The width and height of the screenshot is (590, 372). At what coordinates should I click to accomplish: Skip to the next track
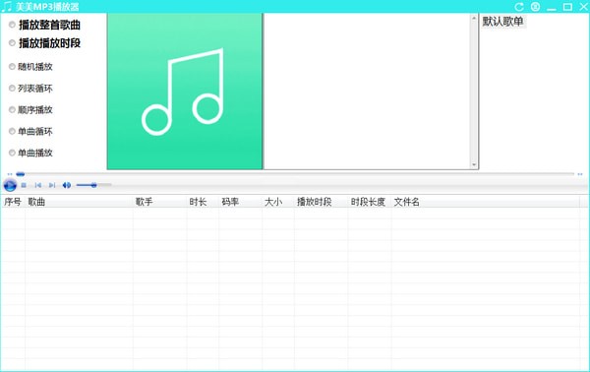(52, 185)
